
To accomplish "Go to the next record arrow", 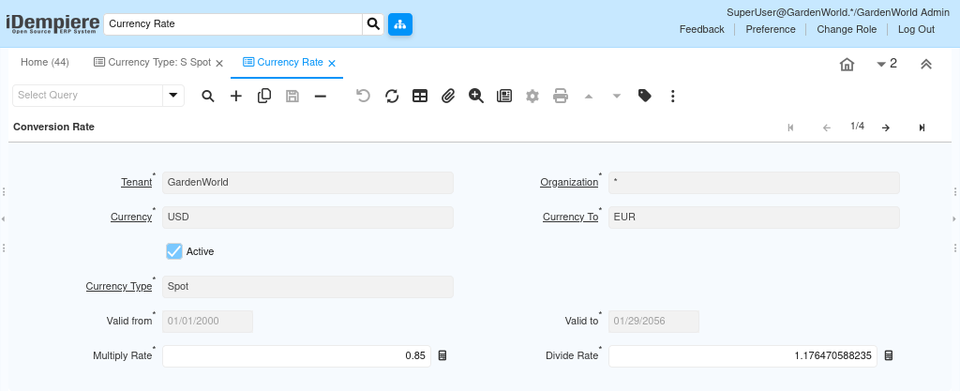I will 885,128.
